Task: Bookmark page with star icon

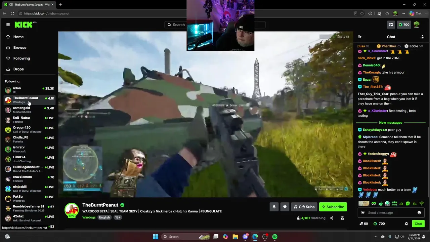Action: click(x=362, y=13)
